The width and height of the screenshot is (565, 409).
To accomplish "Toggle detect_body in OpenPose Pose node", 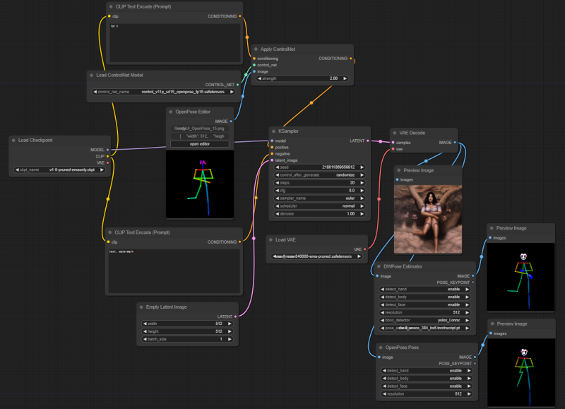I will click(427, 379).
